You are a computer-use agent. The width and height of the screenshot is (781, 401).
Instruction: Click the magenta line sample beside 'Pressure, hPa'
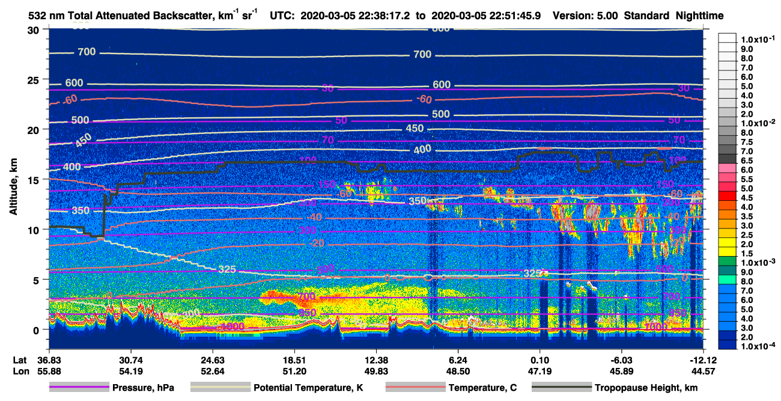[79, 388]
